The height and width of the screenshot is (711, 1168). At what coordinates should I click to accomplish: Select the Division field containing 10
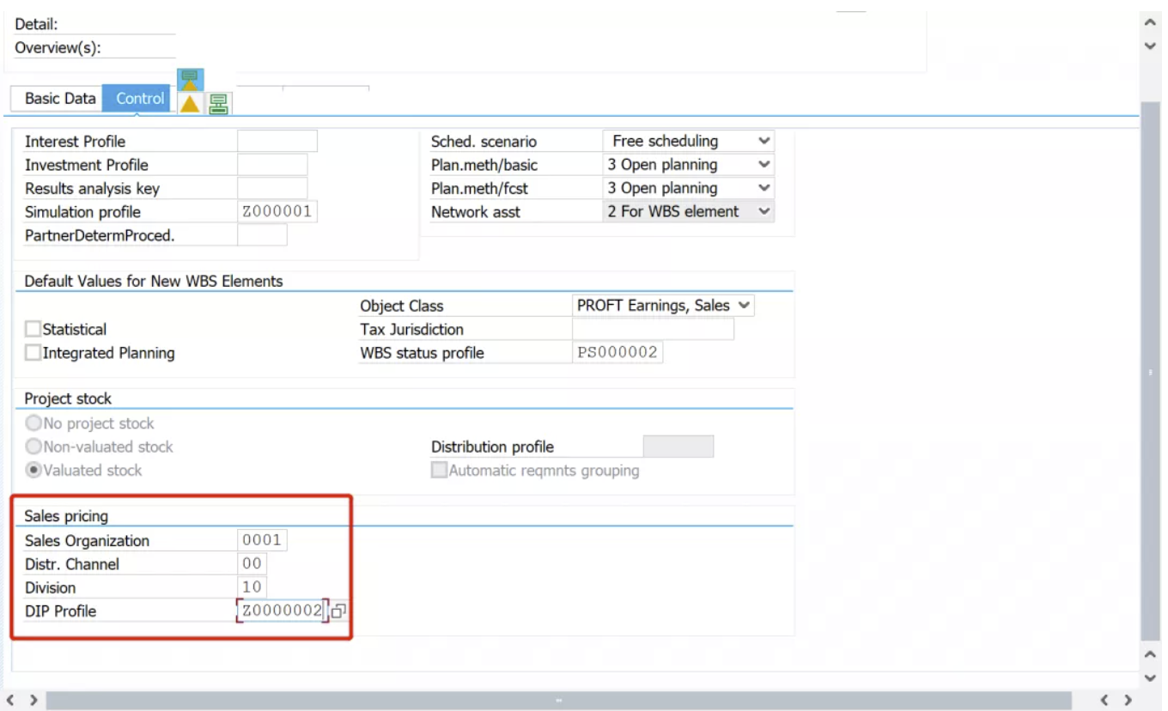tap(252, 587)
